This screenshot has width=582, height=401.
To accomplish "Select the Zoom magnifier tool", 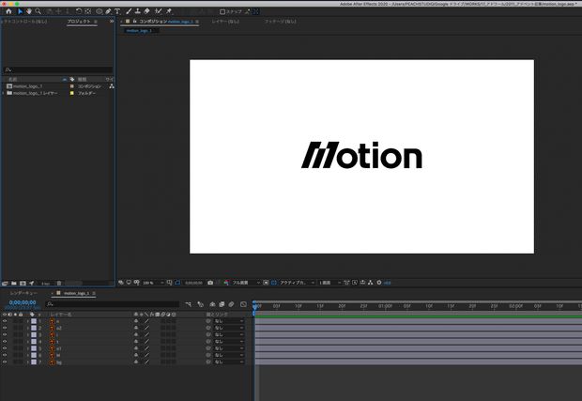I will click(38, 11).
